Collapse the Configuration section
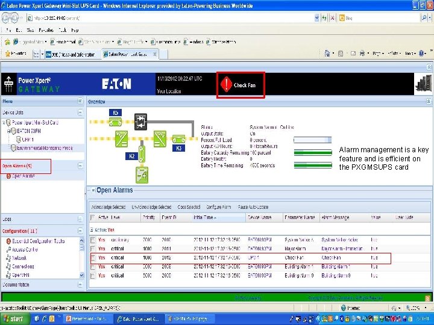This screenshot has height=325, width=434. (x=80, y=231)
